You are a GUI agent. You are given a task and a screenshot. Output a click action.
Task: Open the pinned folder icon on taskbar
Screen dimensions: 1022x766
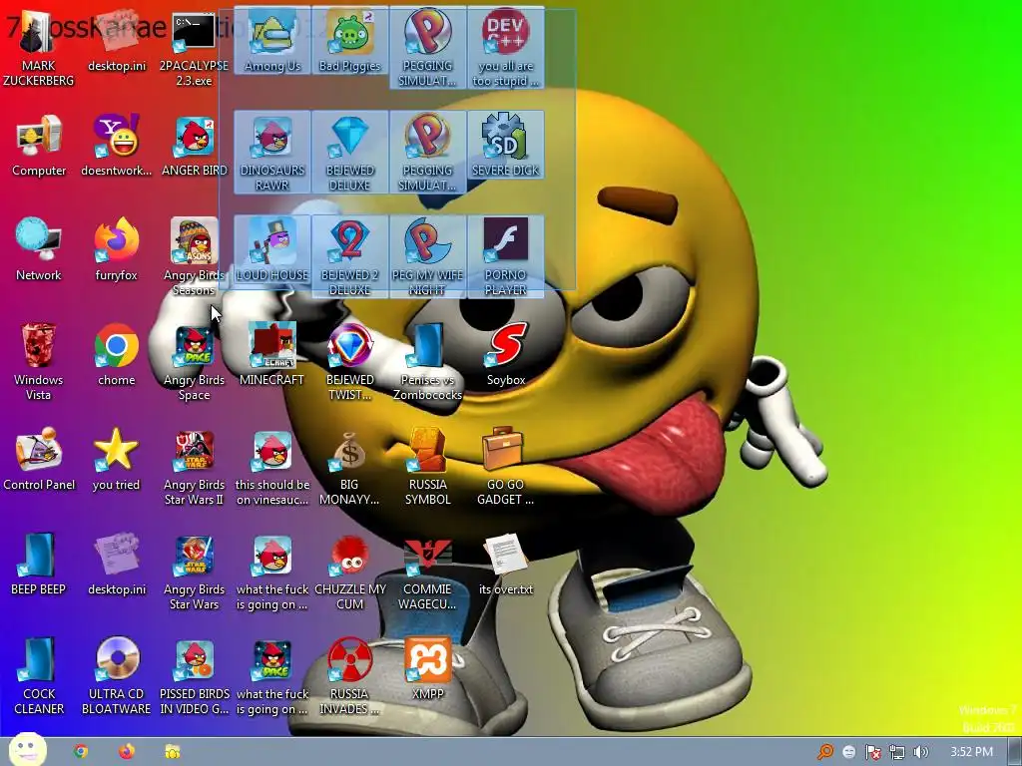[173, 752]
